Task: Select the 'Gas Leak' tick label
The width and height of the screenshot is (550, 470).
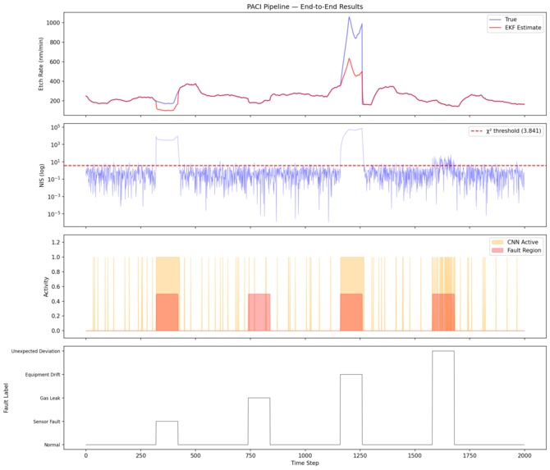Action: [x=50, y=398]
